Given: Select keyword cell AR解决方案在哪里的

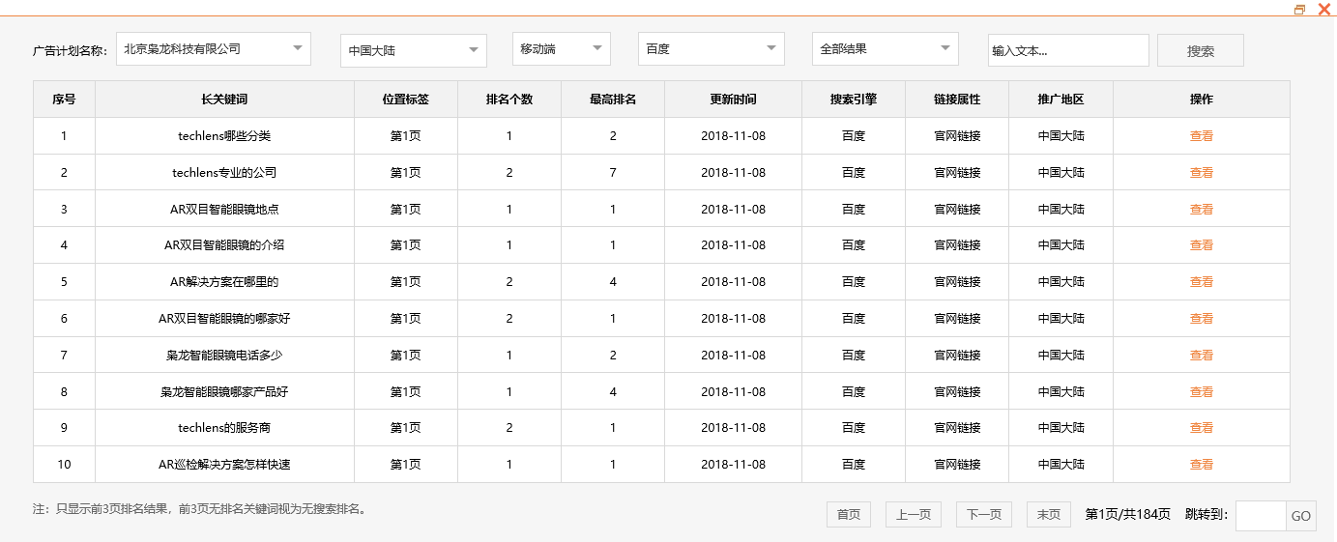Looking at the screenshot, I should (224, 282).
